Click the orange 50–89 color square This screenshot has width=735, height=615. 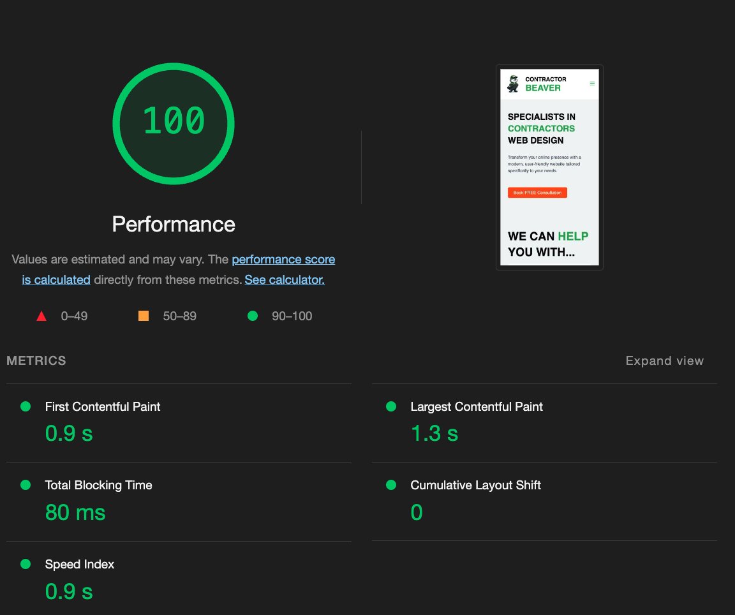[x=143, y=315]
